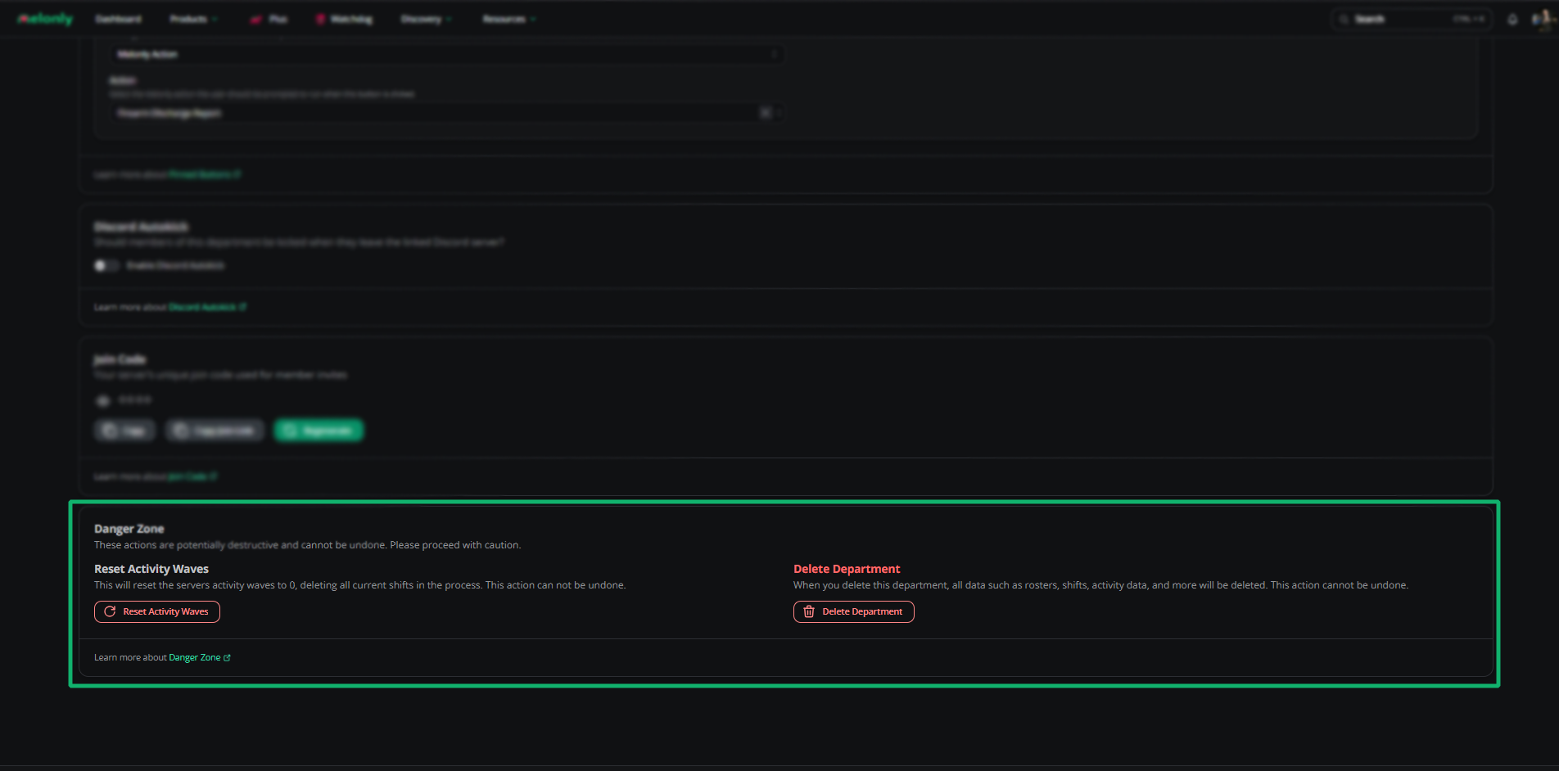Expand the Discovery nav dropdown
Screen dimensions: 1559x771
point(426,19)
